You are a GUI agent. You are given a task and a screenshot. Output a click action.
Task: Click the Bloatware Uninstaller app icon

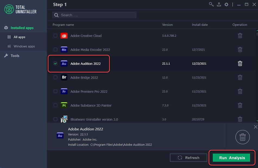[64, 119]
